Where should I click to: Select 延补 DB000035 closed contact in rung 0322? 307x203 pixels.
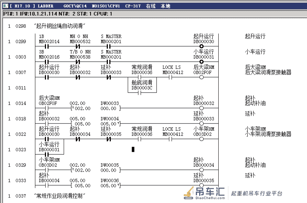coord(109,139)
